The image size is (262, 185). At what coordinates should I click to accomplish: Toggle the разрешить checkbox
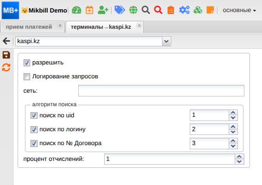pos(27,63)
